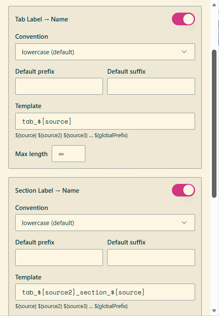Click 'Convention' label in Tab Label card
Viewport: 219px width, 316px height.
(32, 37)
